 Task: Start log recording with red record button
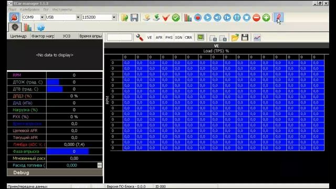point(198,17)
